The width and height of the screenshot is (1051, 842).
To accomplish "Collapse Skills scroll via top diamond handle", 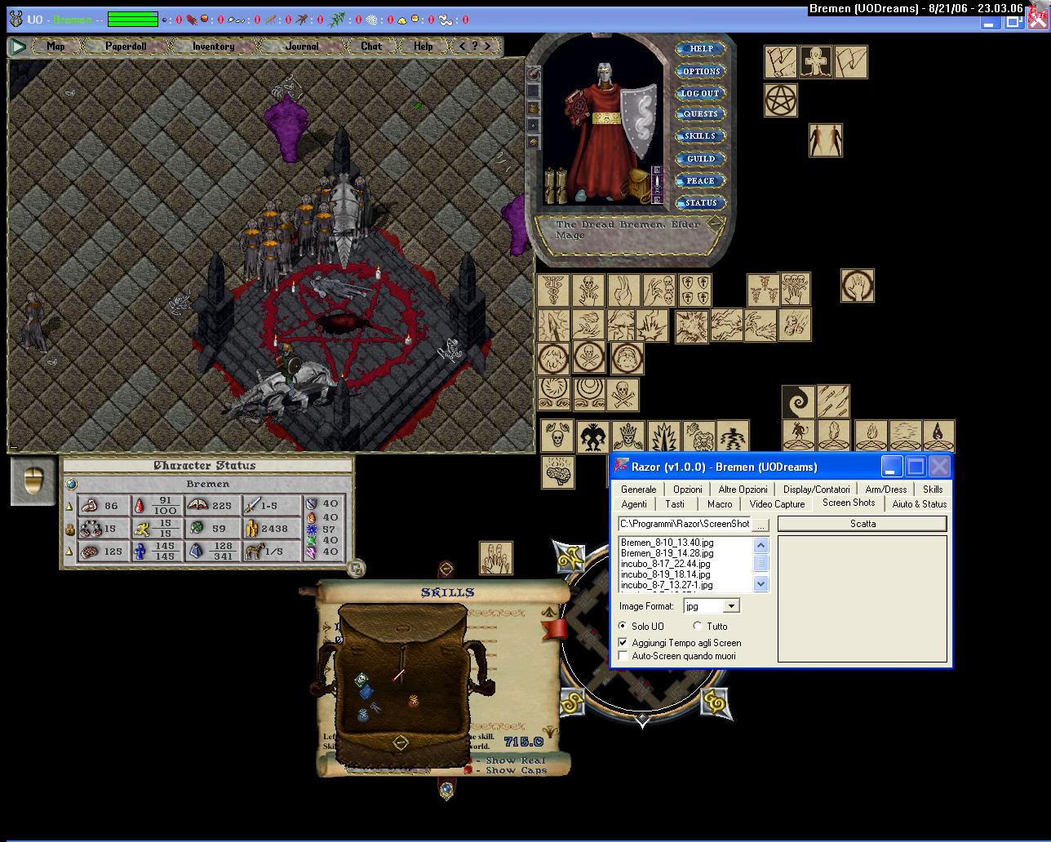I will pyautogui.click(x=446, y=568).
